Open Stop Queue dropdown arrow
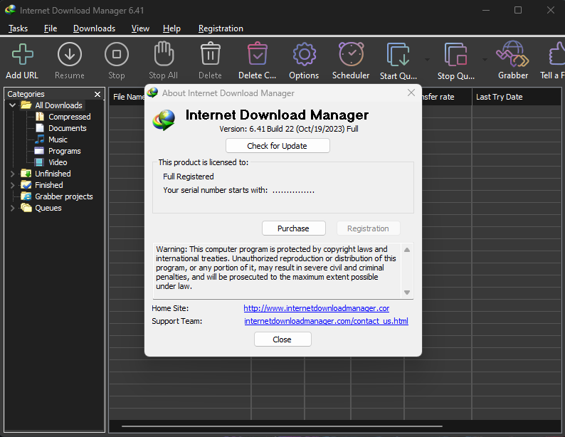Screen dimensions: 565x437 [x=485, y=60]
